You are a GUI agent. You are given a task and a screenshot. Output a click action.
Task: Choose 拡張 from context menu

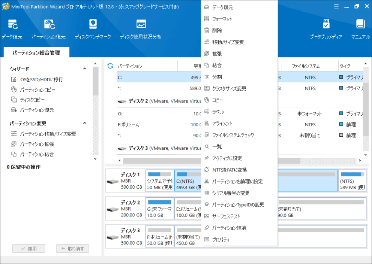(239, 54)
